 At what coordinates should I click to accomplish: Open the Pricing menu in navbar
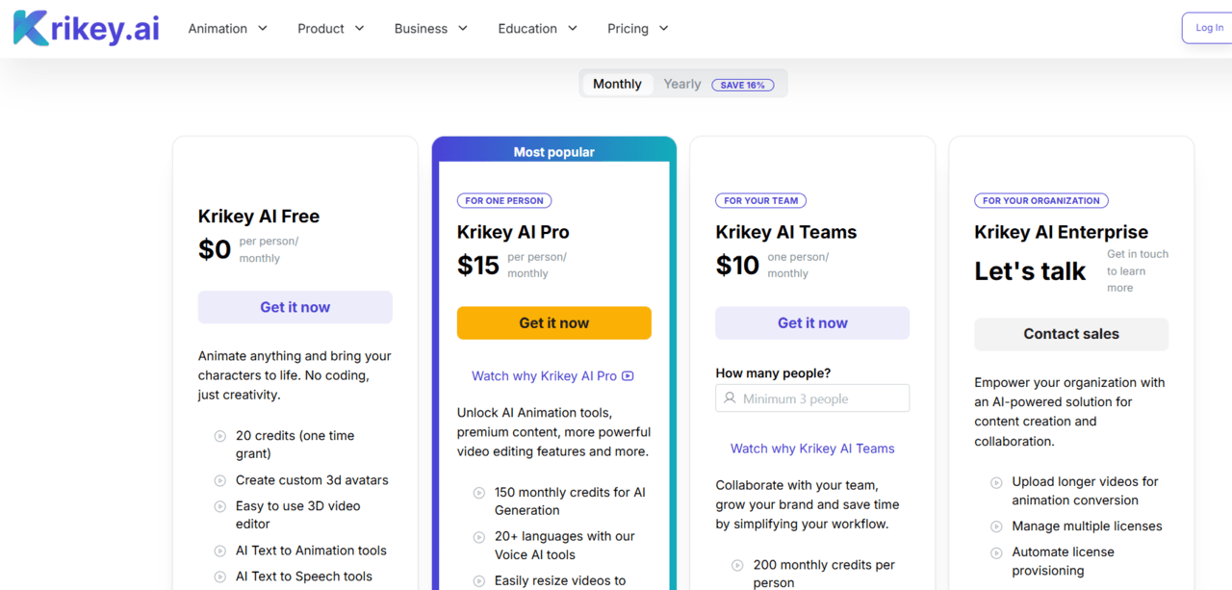click(x=637, y=29)
